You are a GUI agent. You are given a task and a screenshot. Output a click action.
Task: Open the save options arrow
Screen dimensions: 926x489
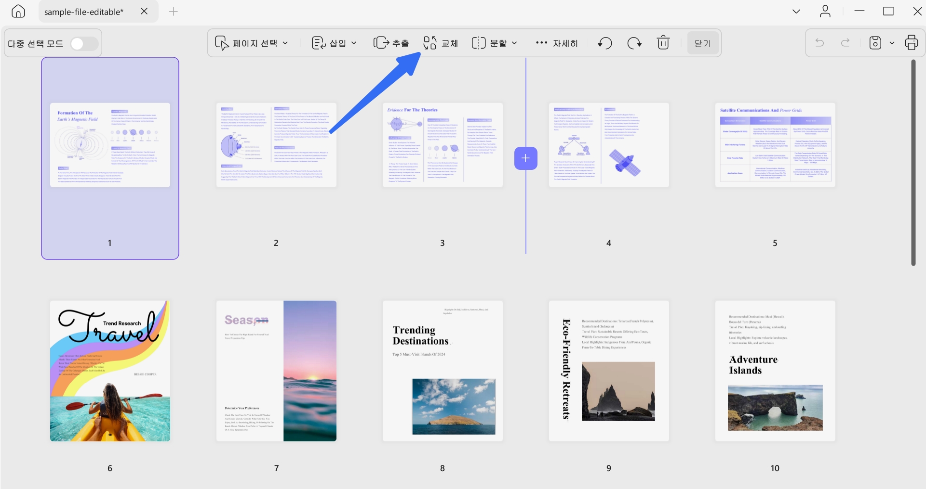tap(892, 43)
